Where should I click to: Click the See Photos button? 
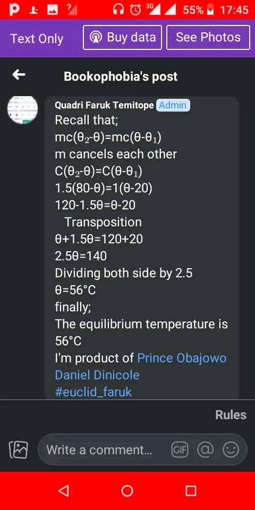click(x=208, y=37)
